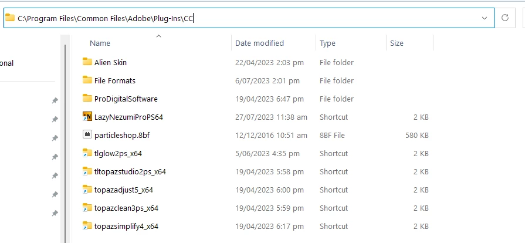The image size is (525, 243).
Task: Click the 27/07/2023 11:38 am date cell
Action: point(271,117)
